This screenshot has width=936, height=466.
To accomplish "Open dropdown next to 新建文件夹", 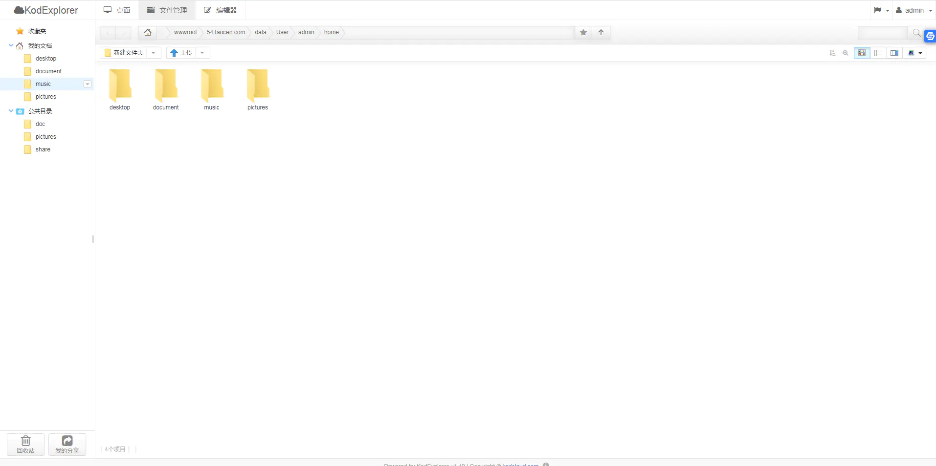I will (154, 53).
